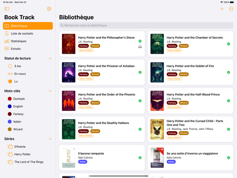The height and width of the screenshot is (178, 237).
Task: Filter by En cours status
Action: pyautogui.click(x=28, y=74)
